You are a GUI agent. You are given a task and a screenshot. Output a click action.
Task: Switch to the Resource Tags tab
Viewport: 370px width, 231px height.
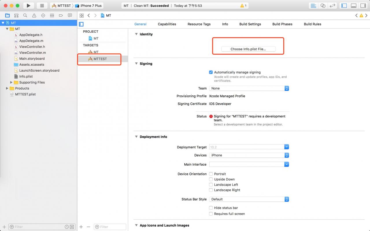[199, 24]
